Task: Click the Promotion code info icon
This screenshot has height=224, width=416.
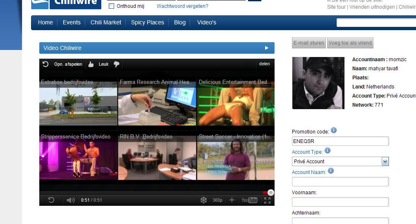Action: (334, 131)
